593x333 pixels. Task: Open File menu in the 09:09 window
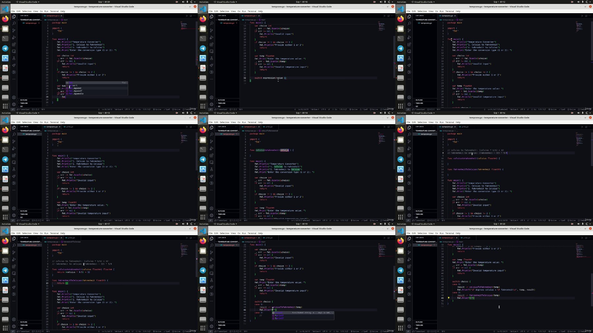[x=13, y=11]
